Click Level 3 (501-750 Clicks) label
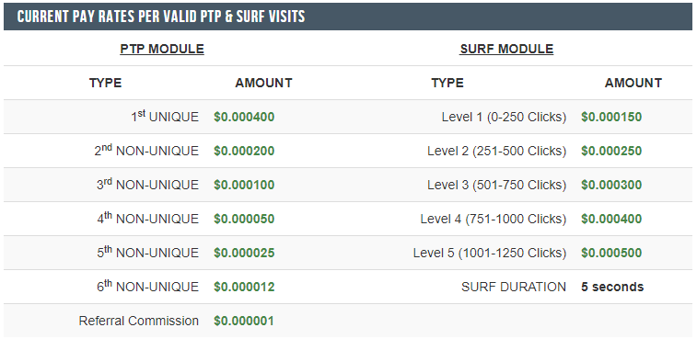Viewport: 697px width, 339px height. pyautogui.click(x=497, y=185)
